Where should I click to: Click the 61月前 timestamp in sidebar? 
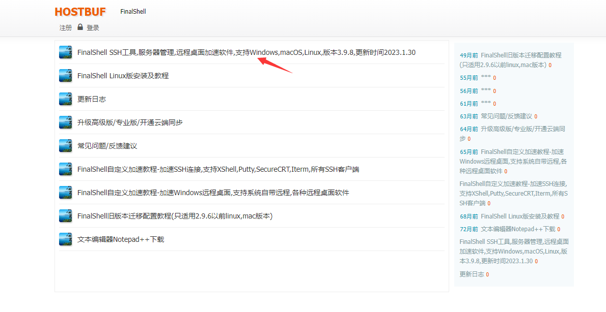pyautogui.click(x=469, y=104)
